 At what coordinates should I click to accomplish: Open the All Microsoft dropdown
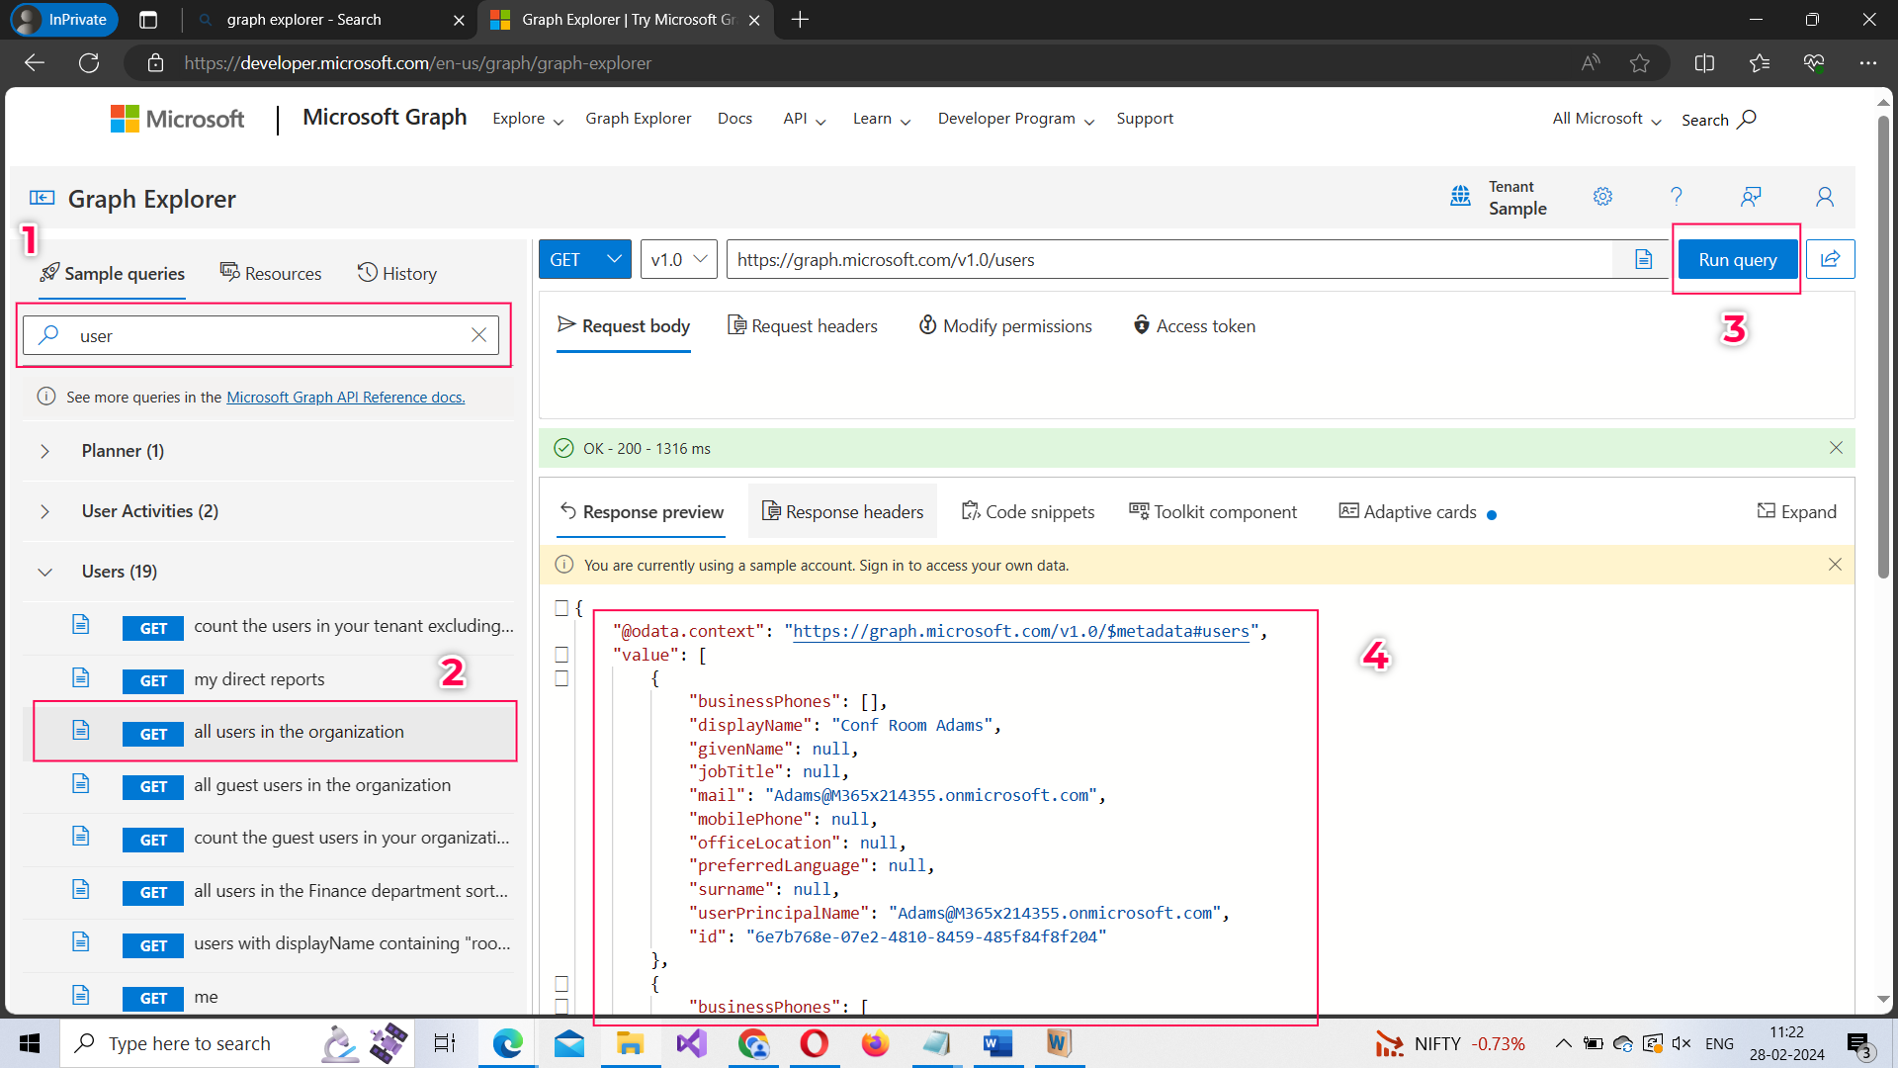tap(1607, 119)
